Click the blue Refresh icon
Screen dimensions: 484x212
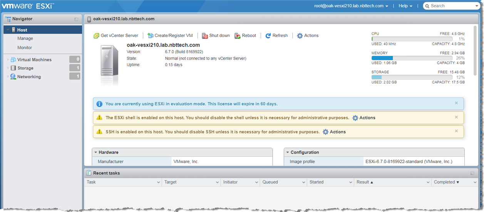click(x=268, y=36)
